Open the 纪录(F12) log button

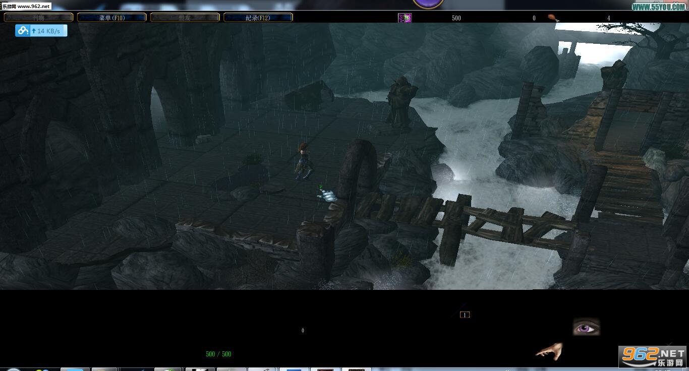[x=258, y=18]
